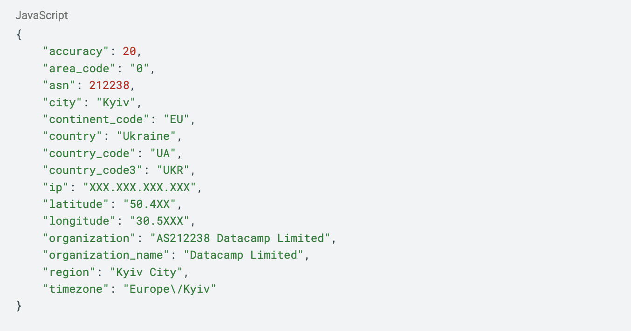Click the closing curly brace
This screenshot has height=331, width=631.
(19, 306)
